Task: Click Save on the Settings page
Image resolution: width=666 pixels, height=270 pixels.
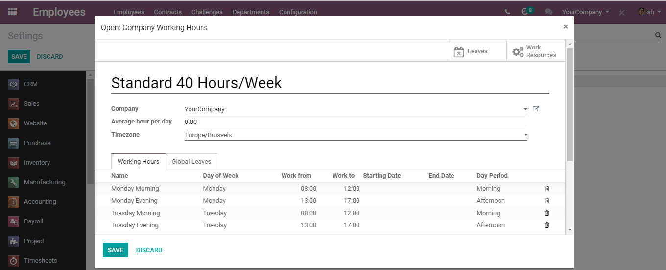Action: [x=19, y=56]
